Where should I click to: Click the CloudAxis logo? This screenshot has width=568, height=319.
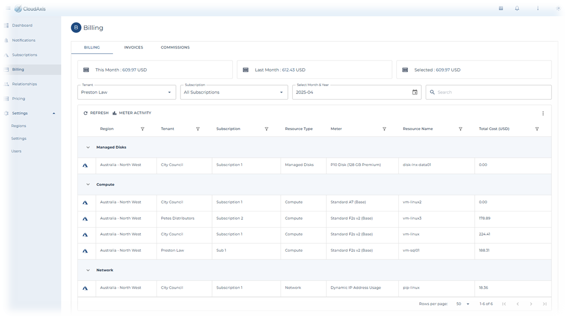30,9
